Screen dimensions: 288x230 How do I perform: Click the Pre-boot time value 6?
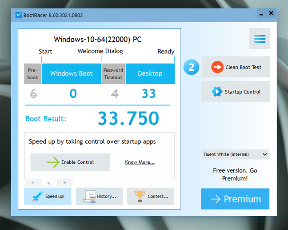pyautogui.click(x=33, y=93)
